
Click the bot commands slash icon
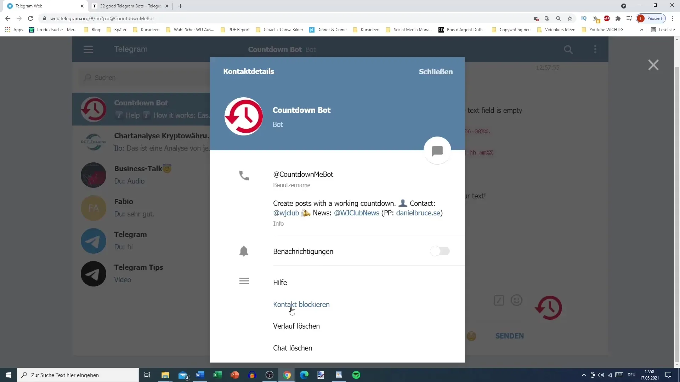(x=499, y=301)
